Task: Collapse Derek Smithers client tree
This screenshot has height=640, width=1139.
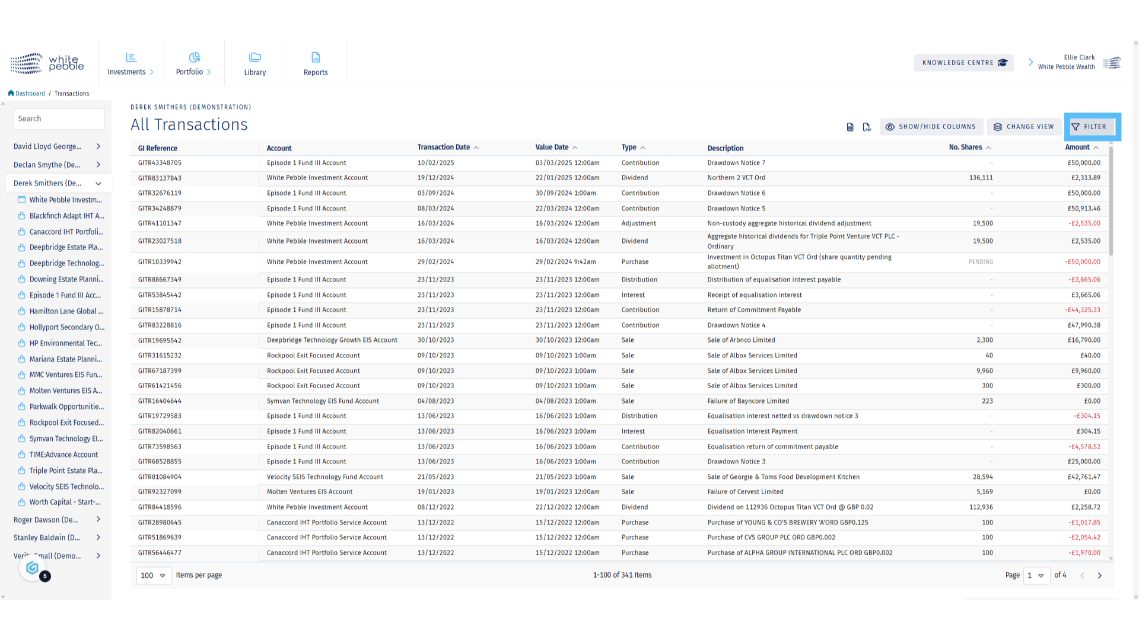Action: pyautogui.click(x=98, y=183)
